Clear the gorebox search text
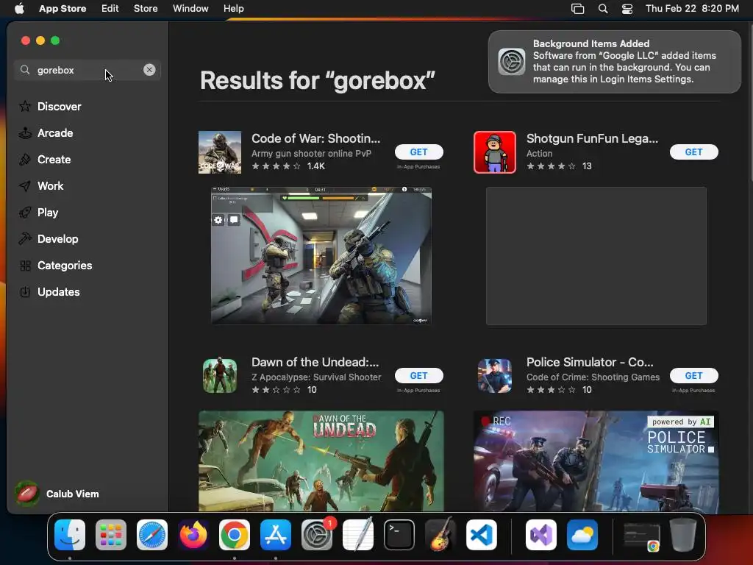The height and width of the screenshot is (565, 753). [149, 70]
